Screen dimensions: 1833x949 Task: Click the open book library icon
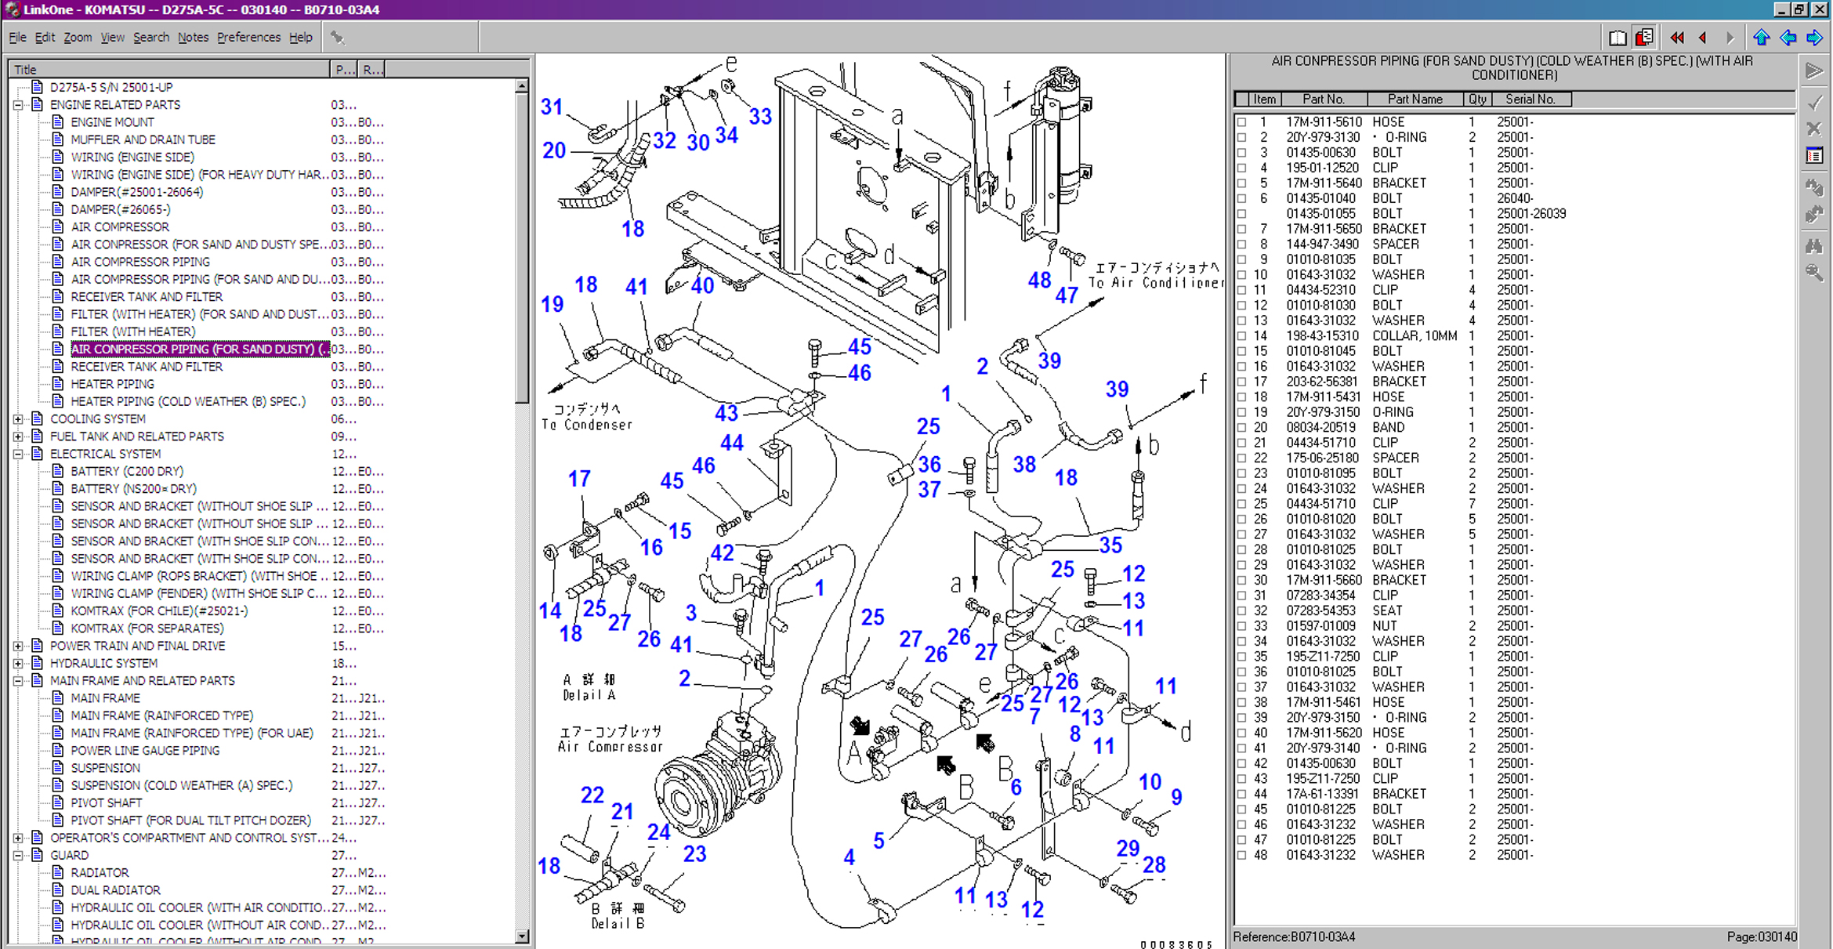1617,38
